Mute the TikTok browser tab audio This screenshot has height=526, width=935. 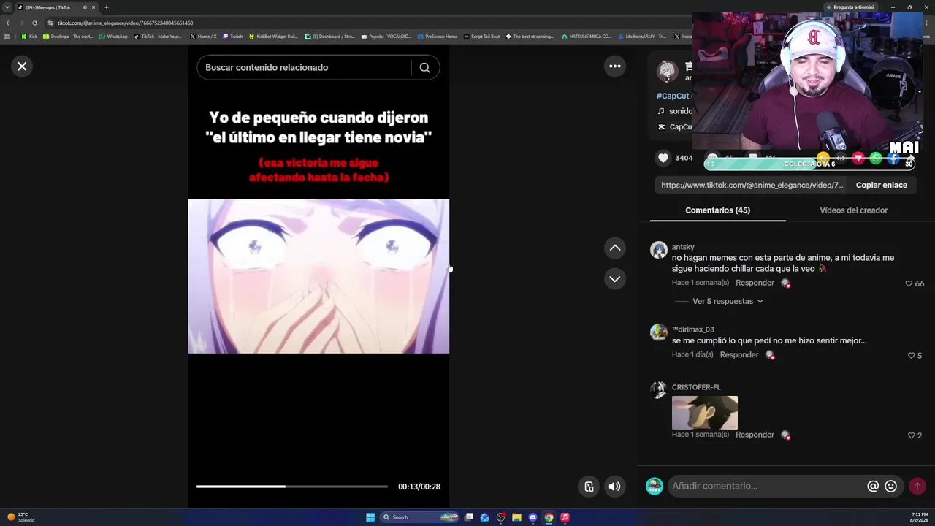(x=85, y=7)
